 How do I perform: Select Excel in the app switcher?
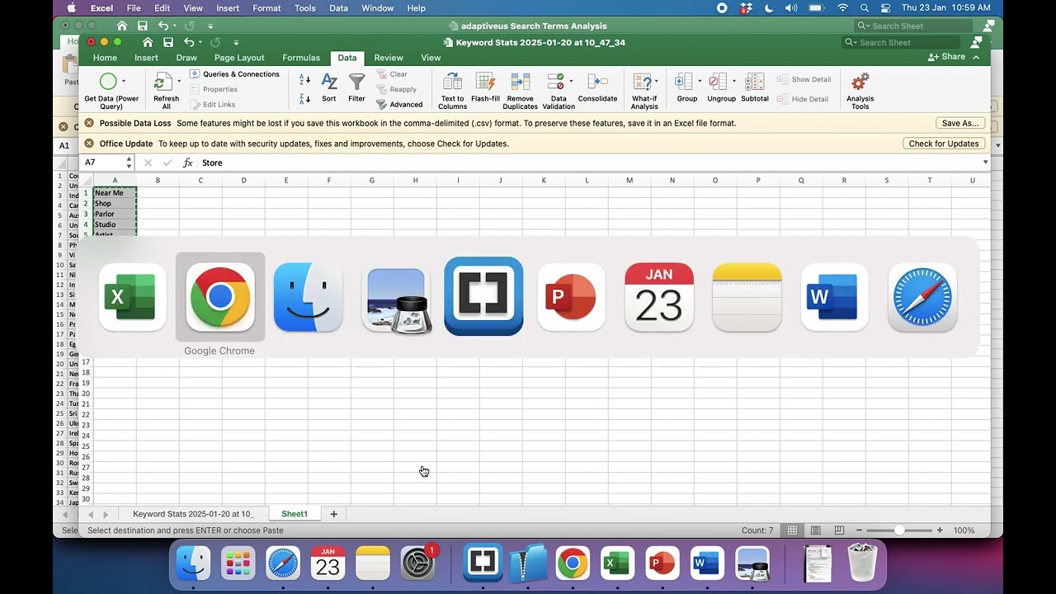coord(132,297)
